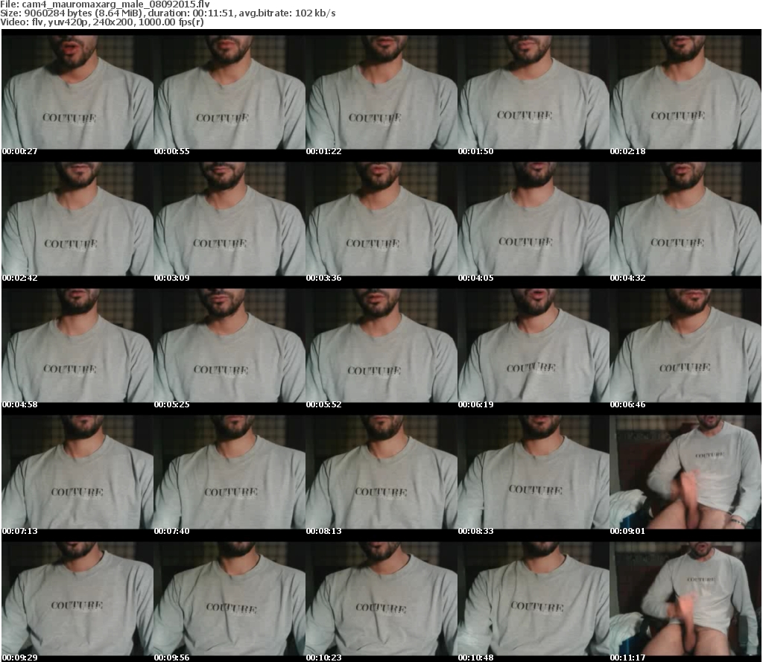Click the frame thumbnail stamped 00:09:29
This screenshot has height=662, width=763.
pos(77,598)
